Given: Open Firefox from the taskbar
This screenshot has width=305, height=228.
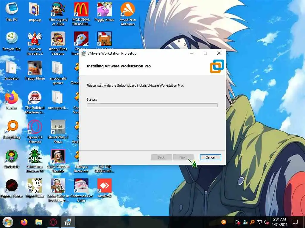Looking at the screenshot, I should [x=24, y=222].
